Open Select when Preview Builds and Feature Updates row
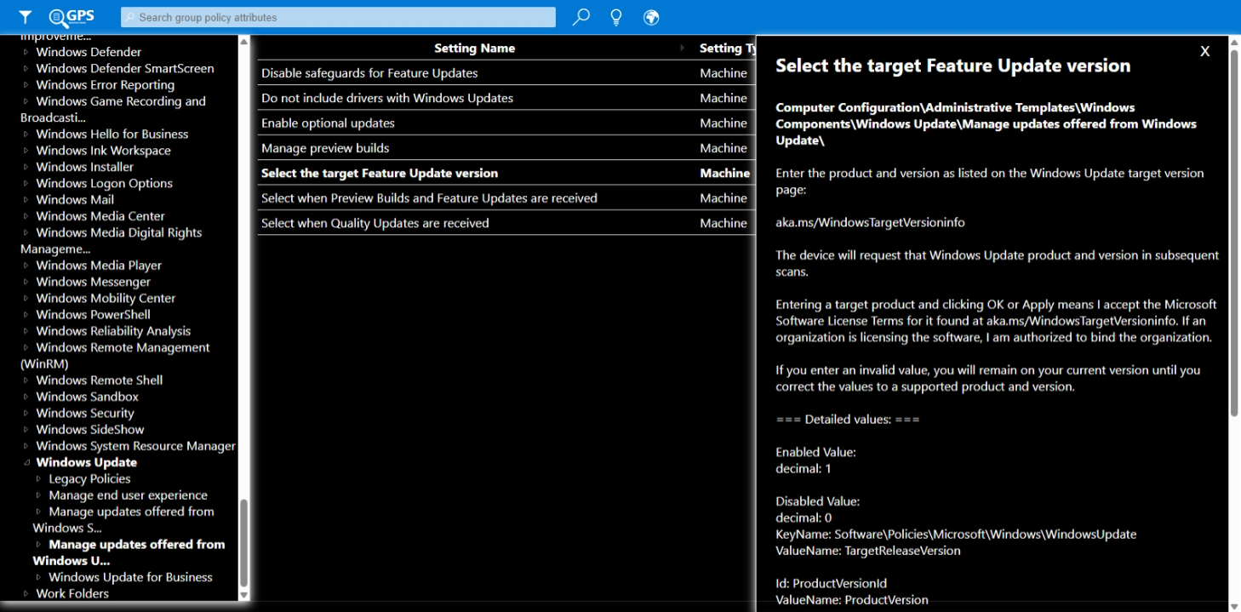The height and width of the screenshot is (612, 1241). (x=506, y=197)
